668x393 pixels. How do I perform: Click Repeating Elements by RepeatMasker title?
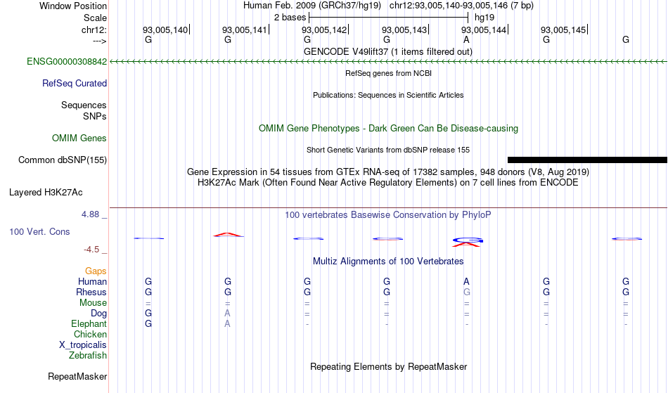tap(389, 367)
